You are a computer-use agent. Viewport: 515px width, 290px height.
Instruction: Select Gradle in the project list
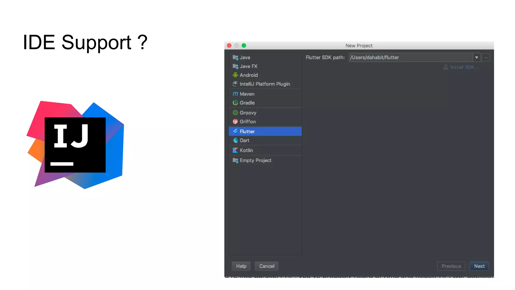tap(265, 103)
